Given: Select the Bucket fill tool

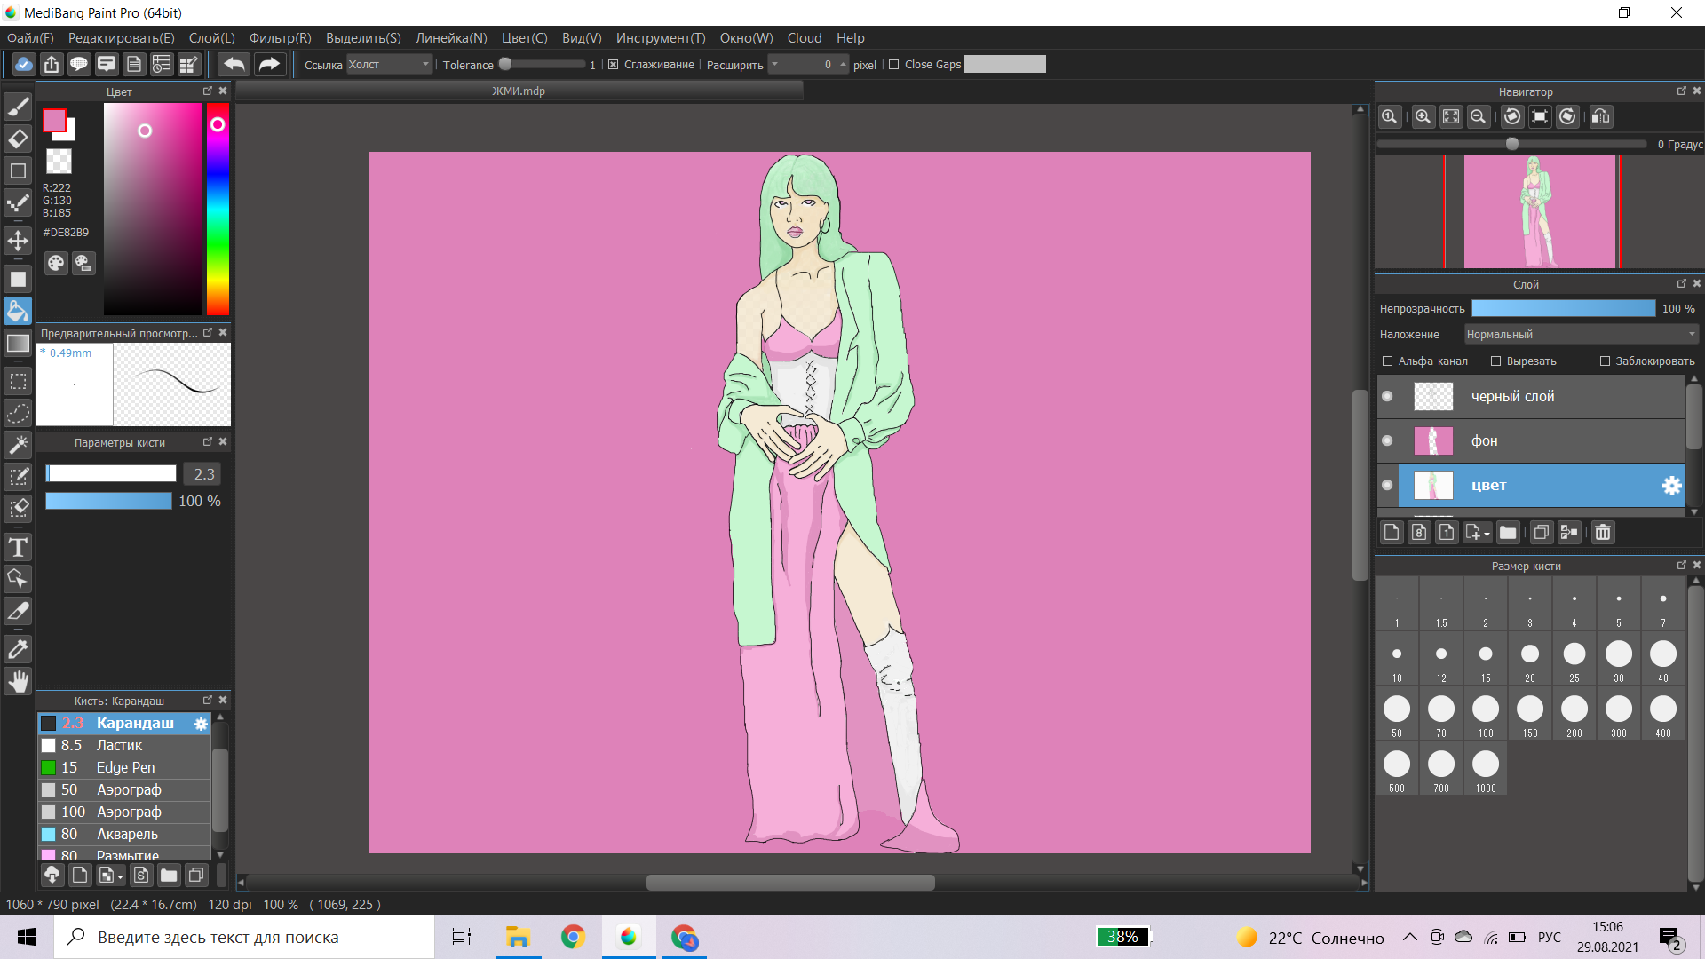Looking at the screenshot, I should [18, 311].
